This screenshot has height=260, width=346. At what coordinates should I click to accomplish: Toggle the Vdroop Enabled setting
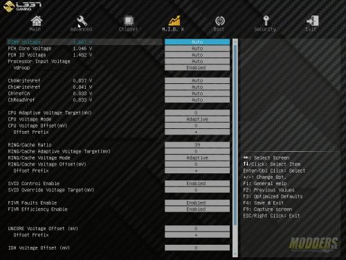click(x=197, y=68)
